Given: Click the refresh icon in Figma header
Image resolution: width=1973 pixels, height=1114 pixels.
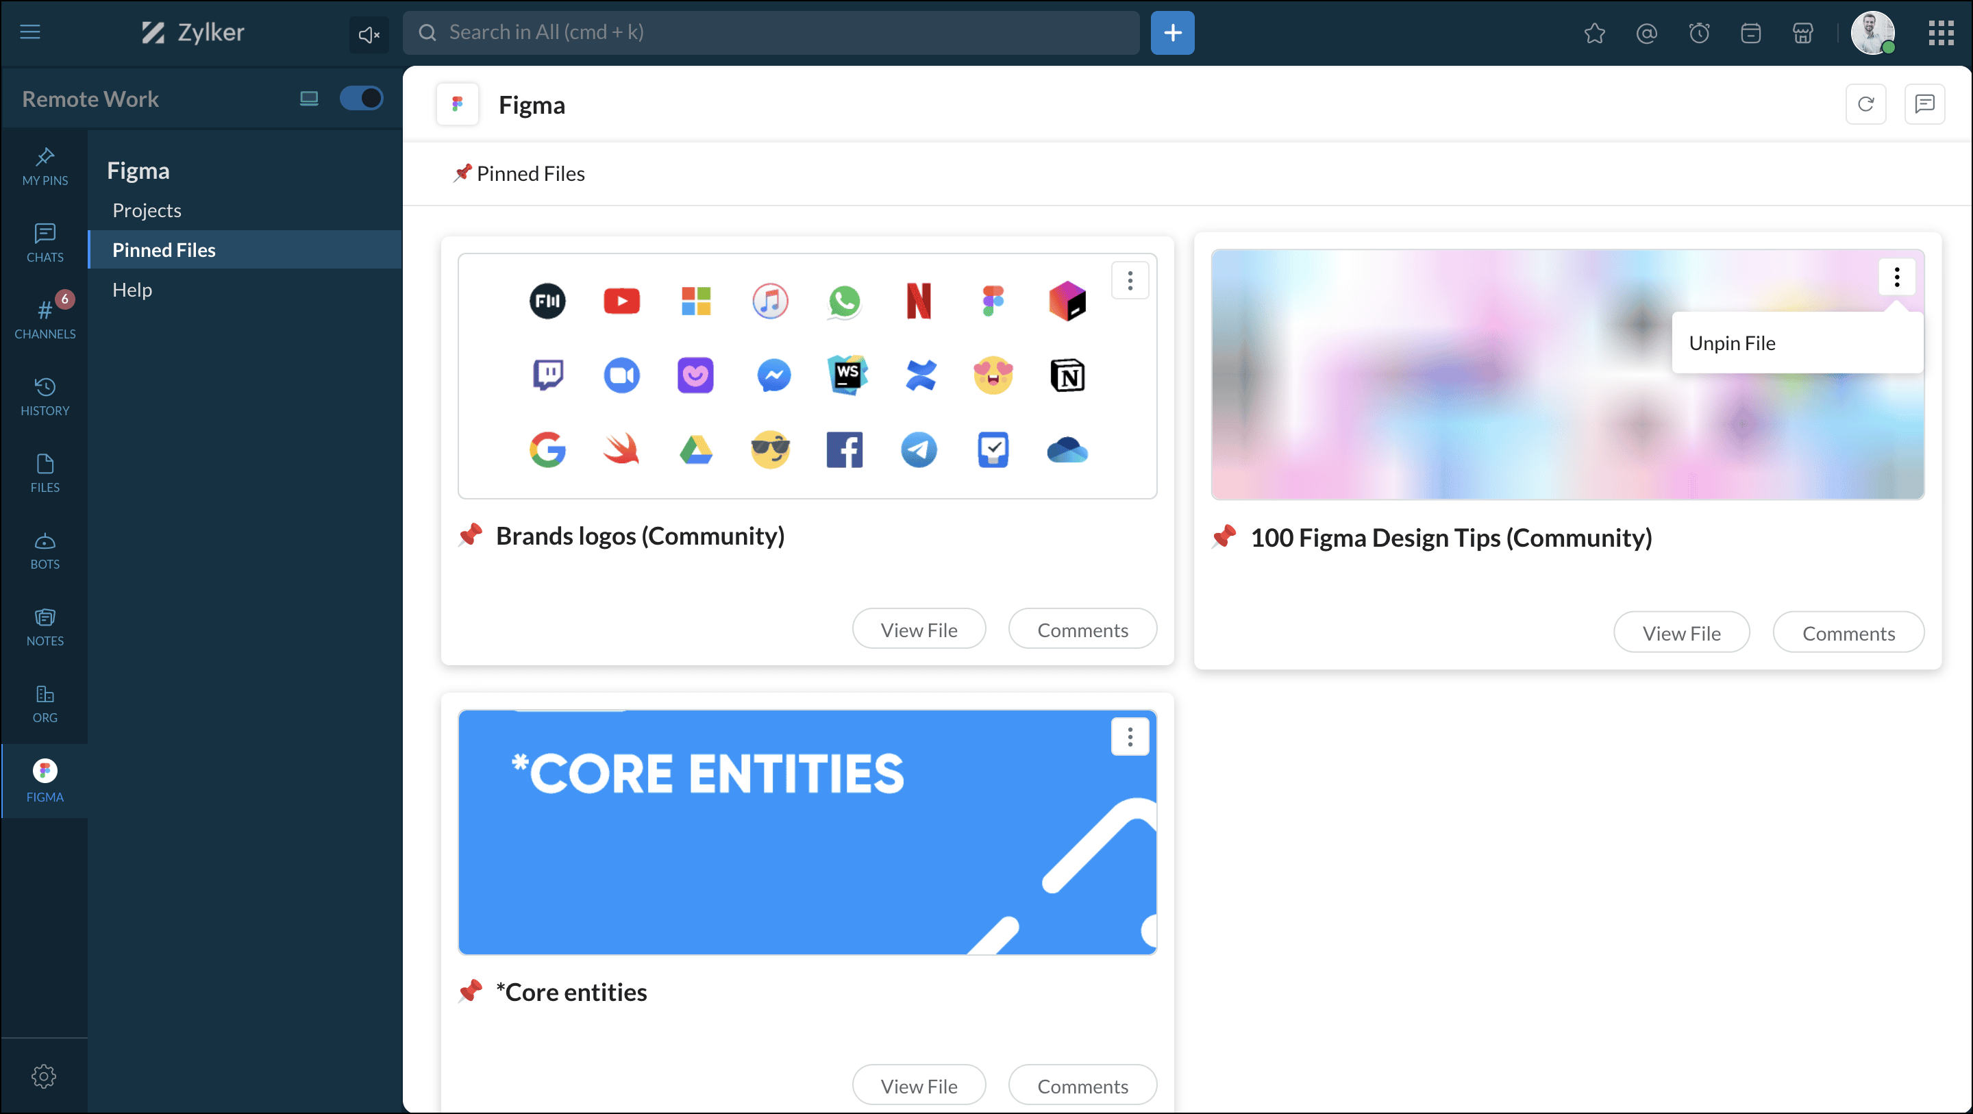Looking at the screenshot, I should (1865, 104).
